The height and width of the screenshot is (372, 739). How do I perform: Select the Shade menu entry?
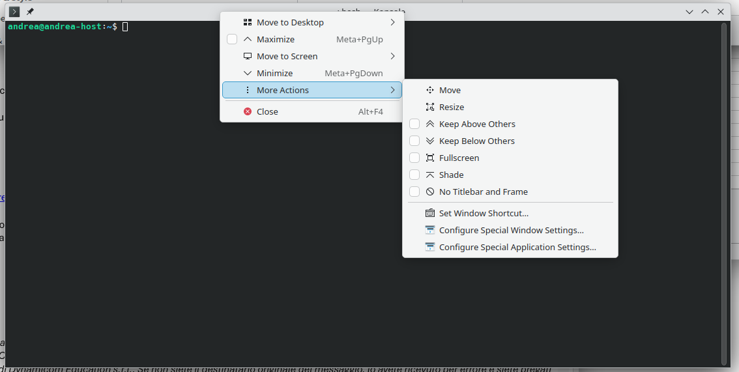pos(451,175)
